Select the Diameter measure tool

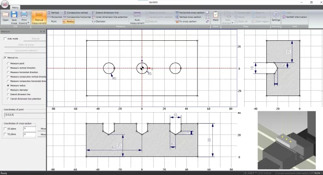point(99,21)
